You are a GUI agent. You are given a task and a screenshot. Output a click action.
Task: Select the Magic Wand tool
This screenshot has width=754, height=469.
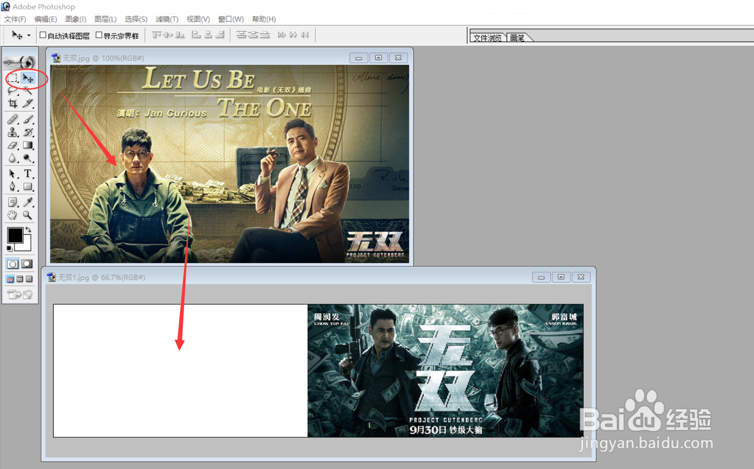28,91
